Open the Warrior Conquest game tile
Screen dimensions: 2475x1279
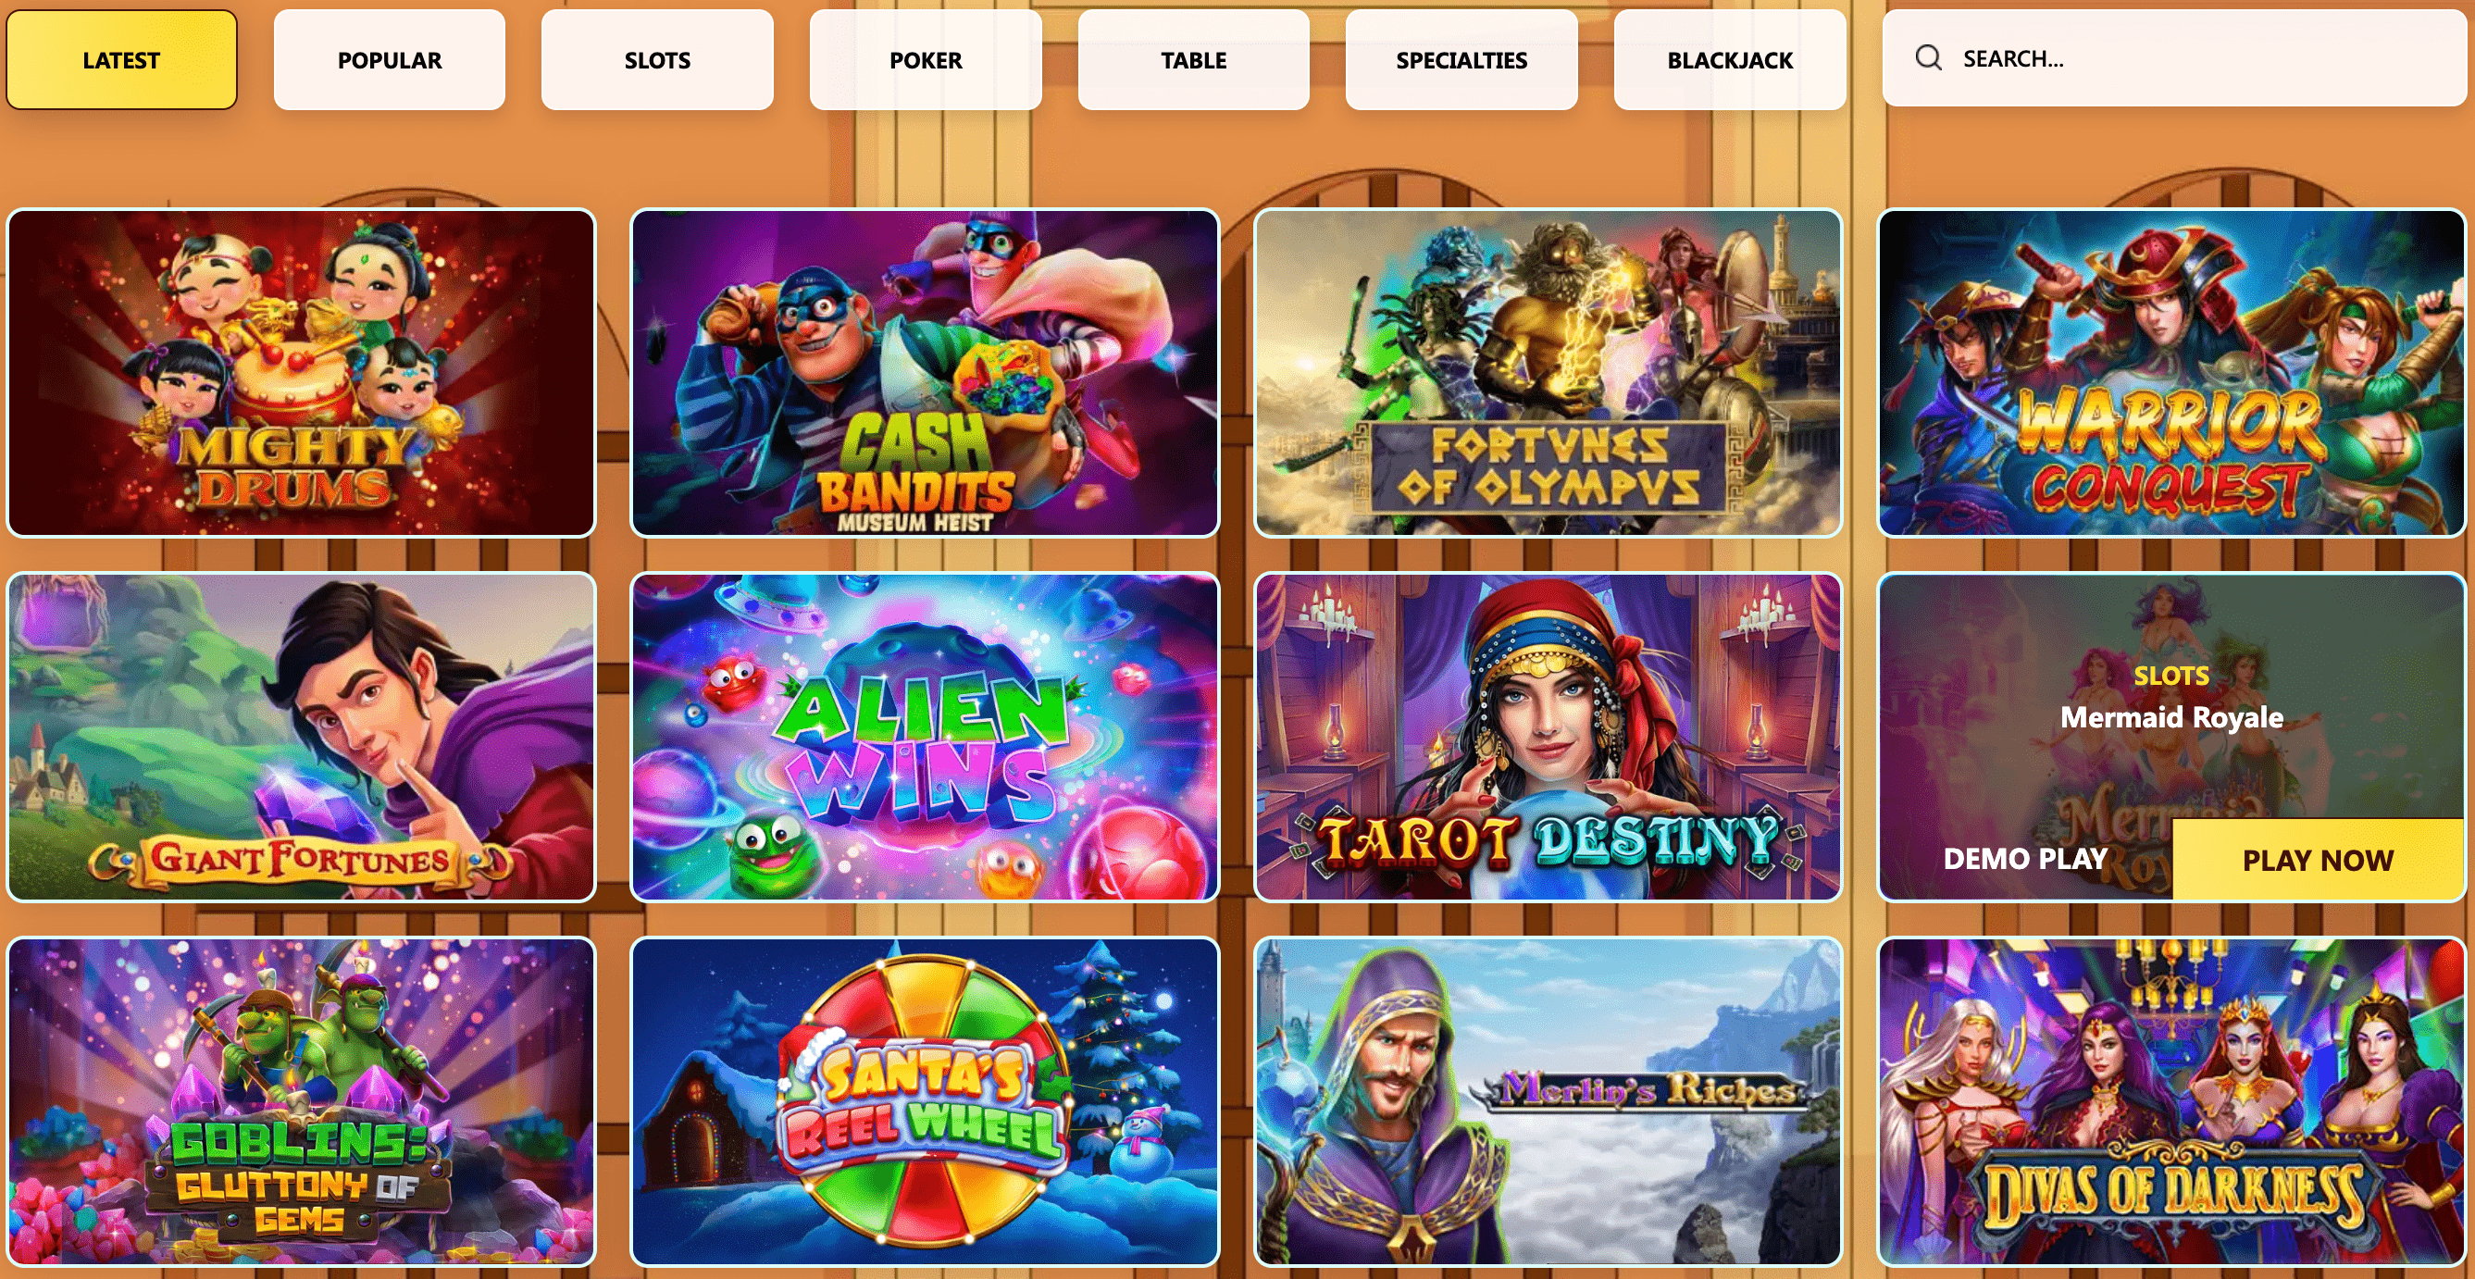click(x=2172, y=373)
